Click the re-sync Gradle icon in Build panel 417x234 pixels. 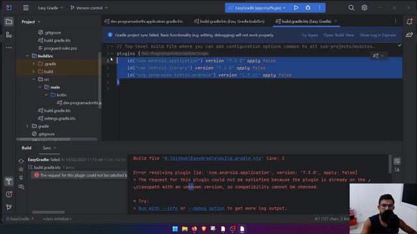(x=21, y=161)
